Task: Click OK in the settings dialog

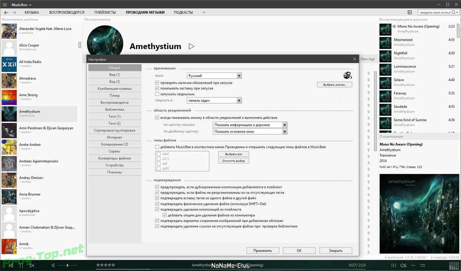Action: [299, 250]
